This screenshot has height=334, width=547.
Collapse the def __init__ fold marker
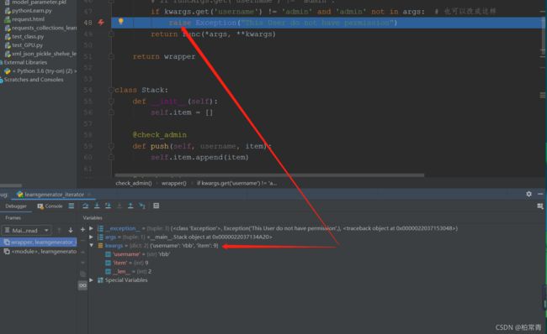[x=111, y=102]
